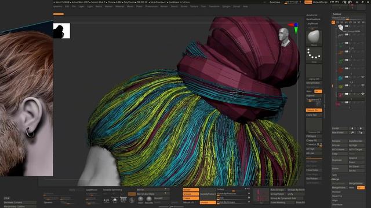Expand the Align section

[x=335, y=200]
